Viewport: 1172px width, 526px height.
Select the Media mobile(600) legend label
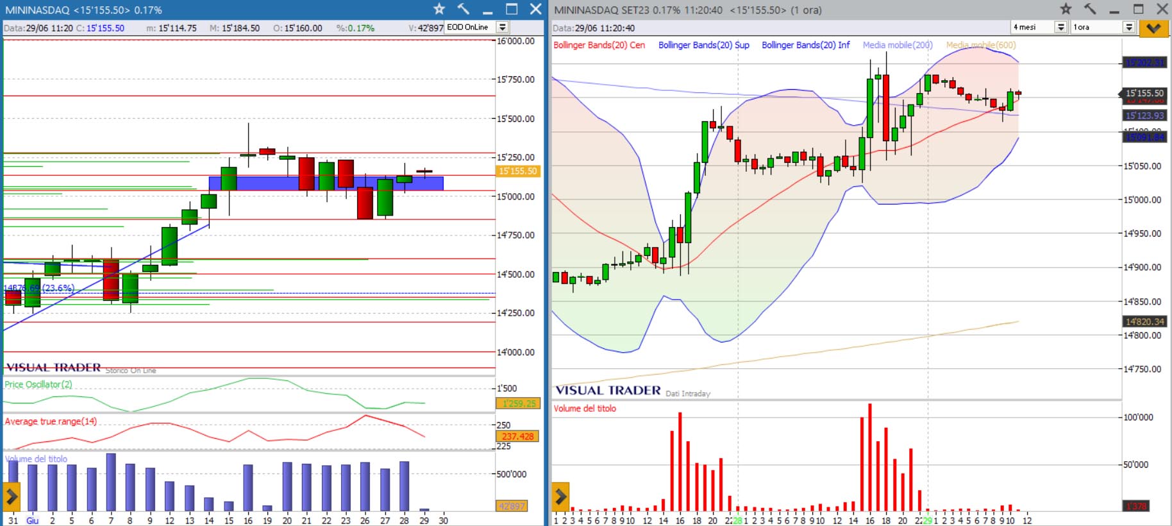[x=981, y=45]
